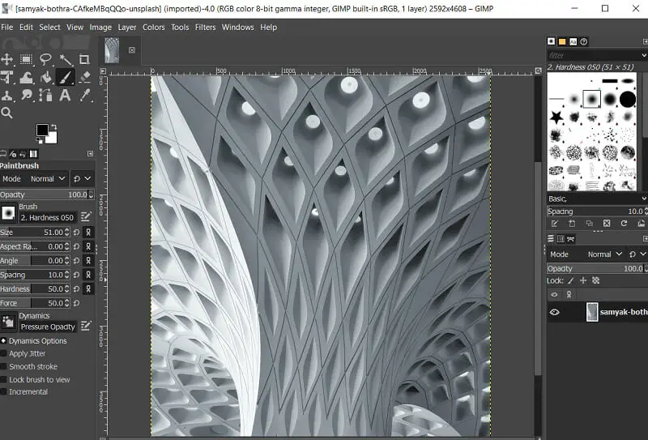648x440 pixels.
Task: Select the Bucket Fill tool
Action: (46, 78)
